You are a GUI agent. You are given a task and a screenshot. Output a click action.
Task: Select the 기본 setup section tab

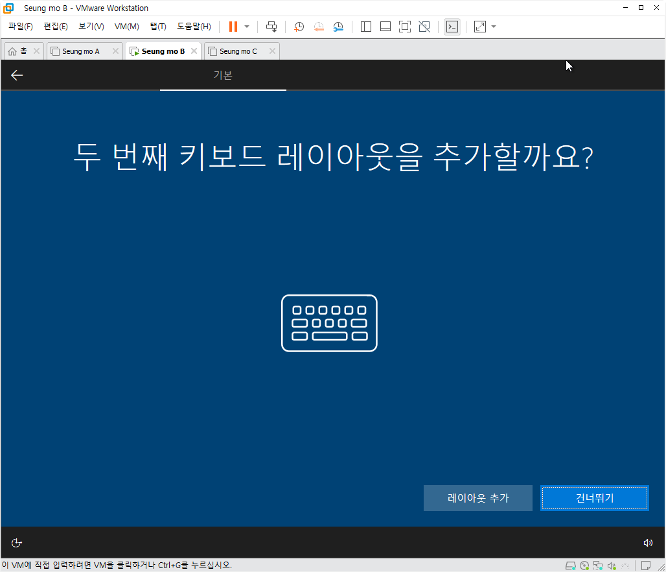tap(223, 75)
